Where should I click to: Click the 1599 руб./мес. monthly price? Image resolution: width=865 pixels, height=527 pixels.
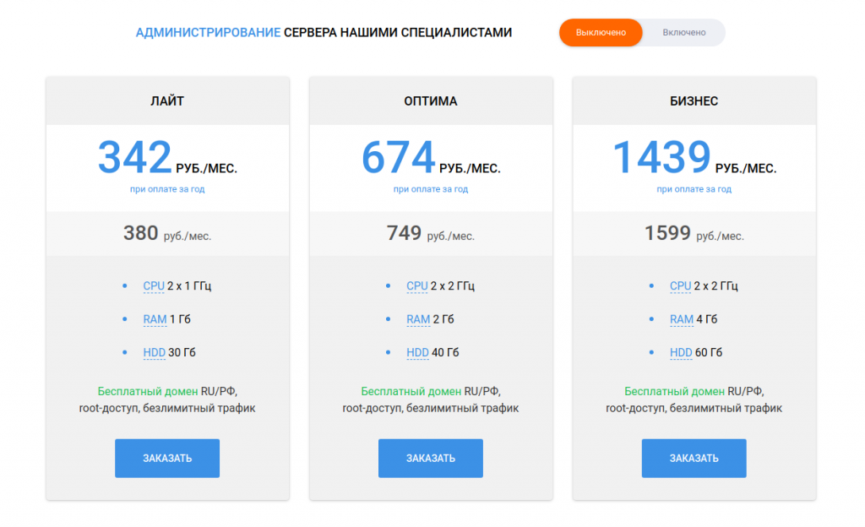694,234
